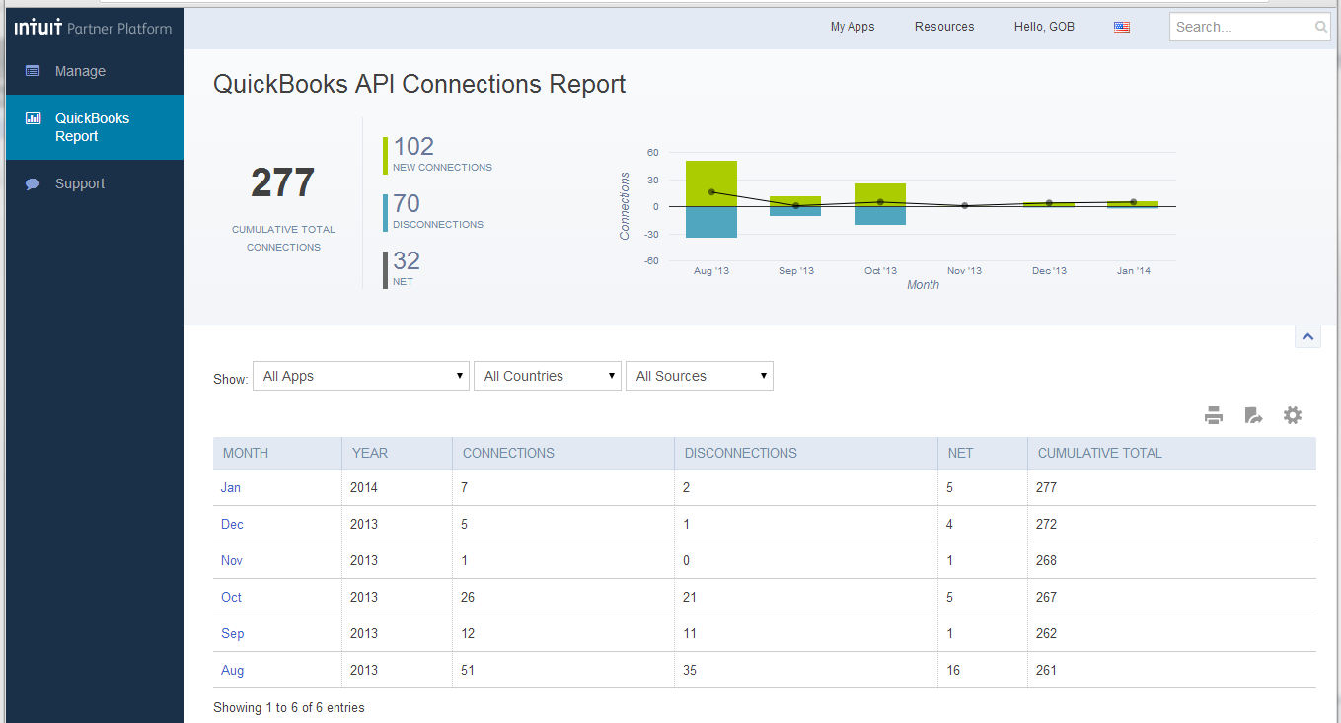Click the 70 disconnections value

tap(407, 203)
